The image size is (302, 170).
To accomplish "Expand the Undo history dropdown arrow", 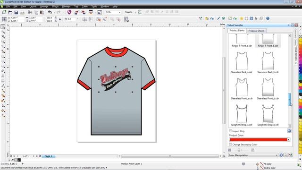I will point(54,12).
